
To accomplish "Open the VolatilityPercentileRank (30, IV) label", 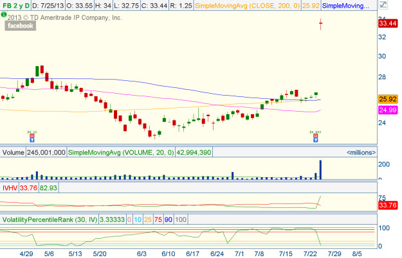I will click(49, 219).
